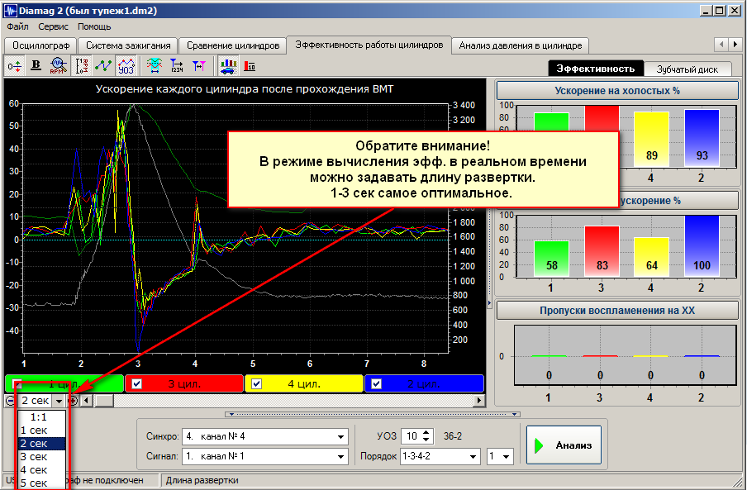Screen dimensions: 747x490
Task: Click the green 1 цил. color bar
Action: [64, 383]
